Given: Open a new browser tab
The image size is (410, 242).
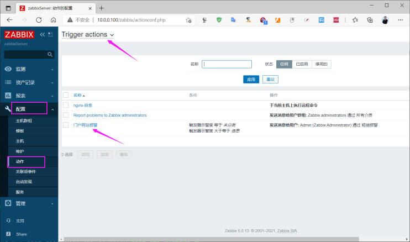Looking at the screenshot, I should coord(102,8).
